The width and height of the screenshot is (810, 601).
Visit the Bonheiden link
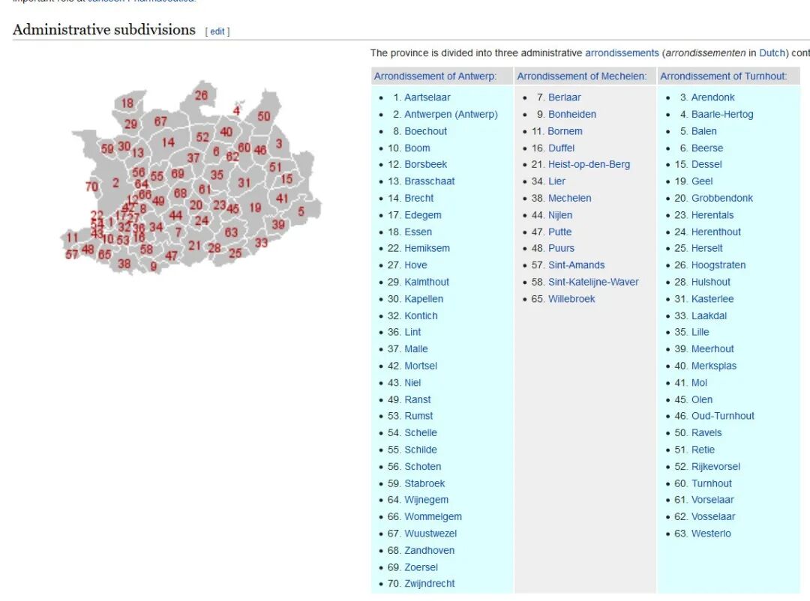point(571,115)
